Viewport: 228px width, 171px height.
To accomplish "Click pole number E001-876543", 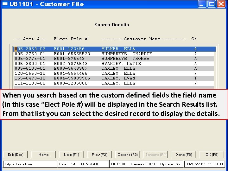I will [x=69, y=59].
